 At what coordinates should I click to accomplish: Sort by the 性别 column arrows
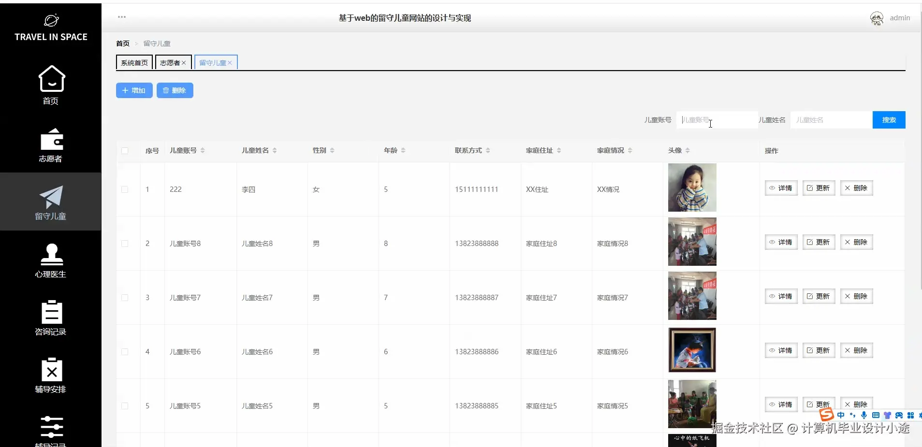[x=332, y=151]
